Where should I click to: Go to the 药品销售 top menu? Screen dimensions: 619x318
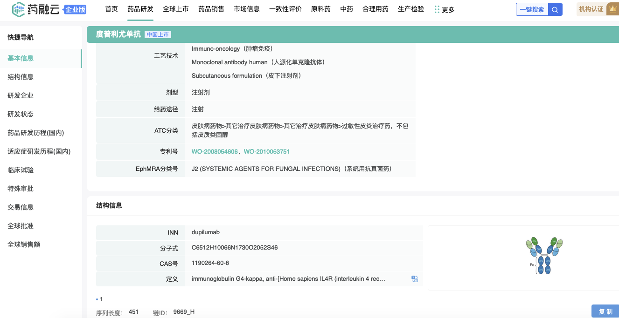coord(211,9)
